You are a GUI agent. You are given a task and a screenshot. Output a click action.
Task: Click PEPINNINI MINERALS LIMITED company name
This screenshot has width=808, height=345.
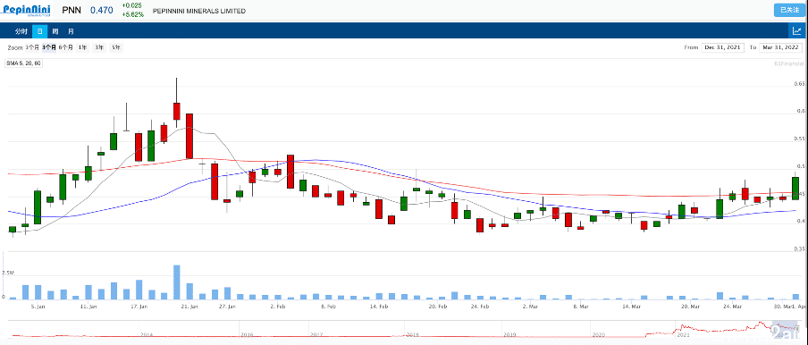(x=199, y=11)
